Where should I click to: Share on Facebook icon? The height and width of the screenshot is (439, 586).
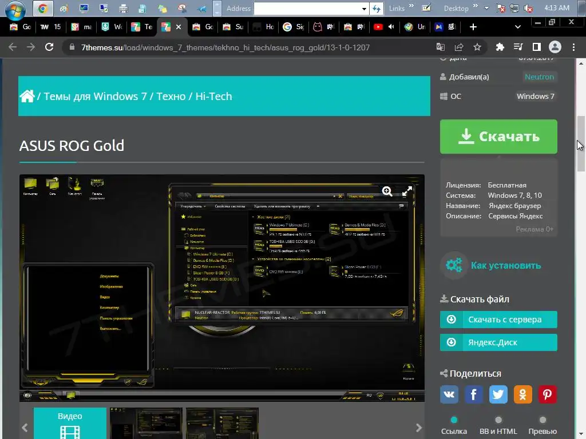(x=473, y=394)
